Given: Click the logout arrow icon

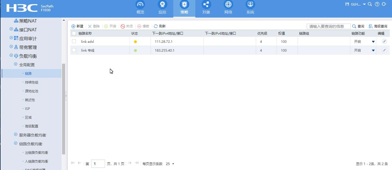Looking at the screenshot, I should click(x=384, y=4).
